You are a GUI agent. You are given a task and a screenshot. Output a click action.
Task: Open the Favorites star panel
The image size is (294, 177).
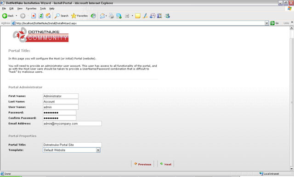79,16
